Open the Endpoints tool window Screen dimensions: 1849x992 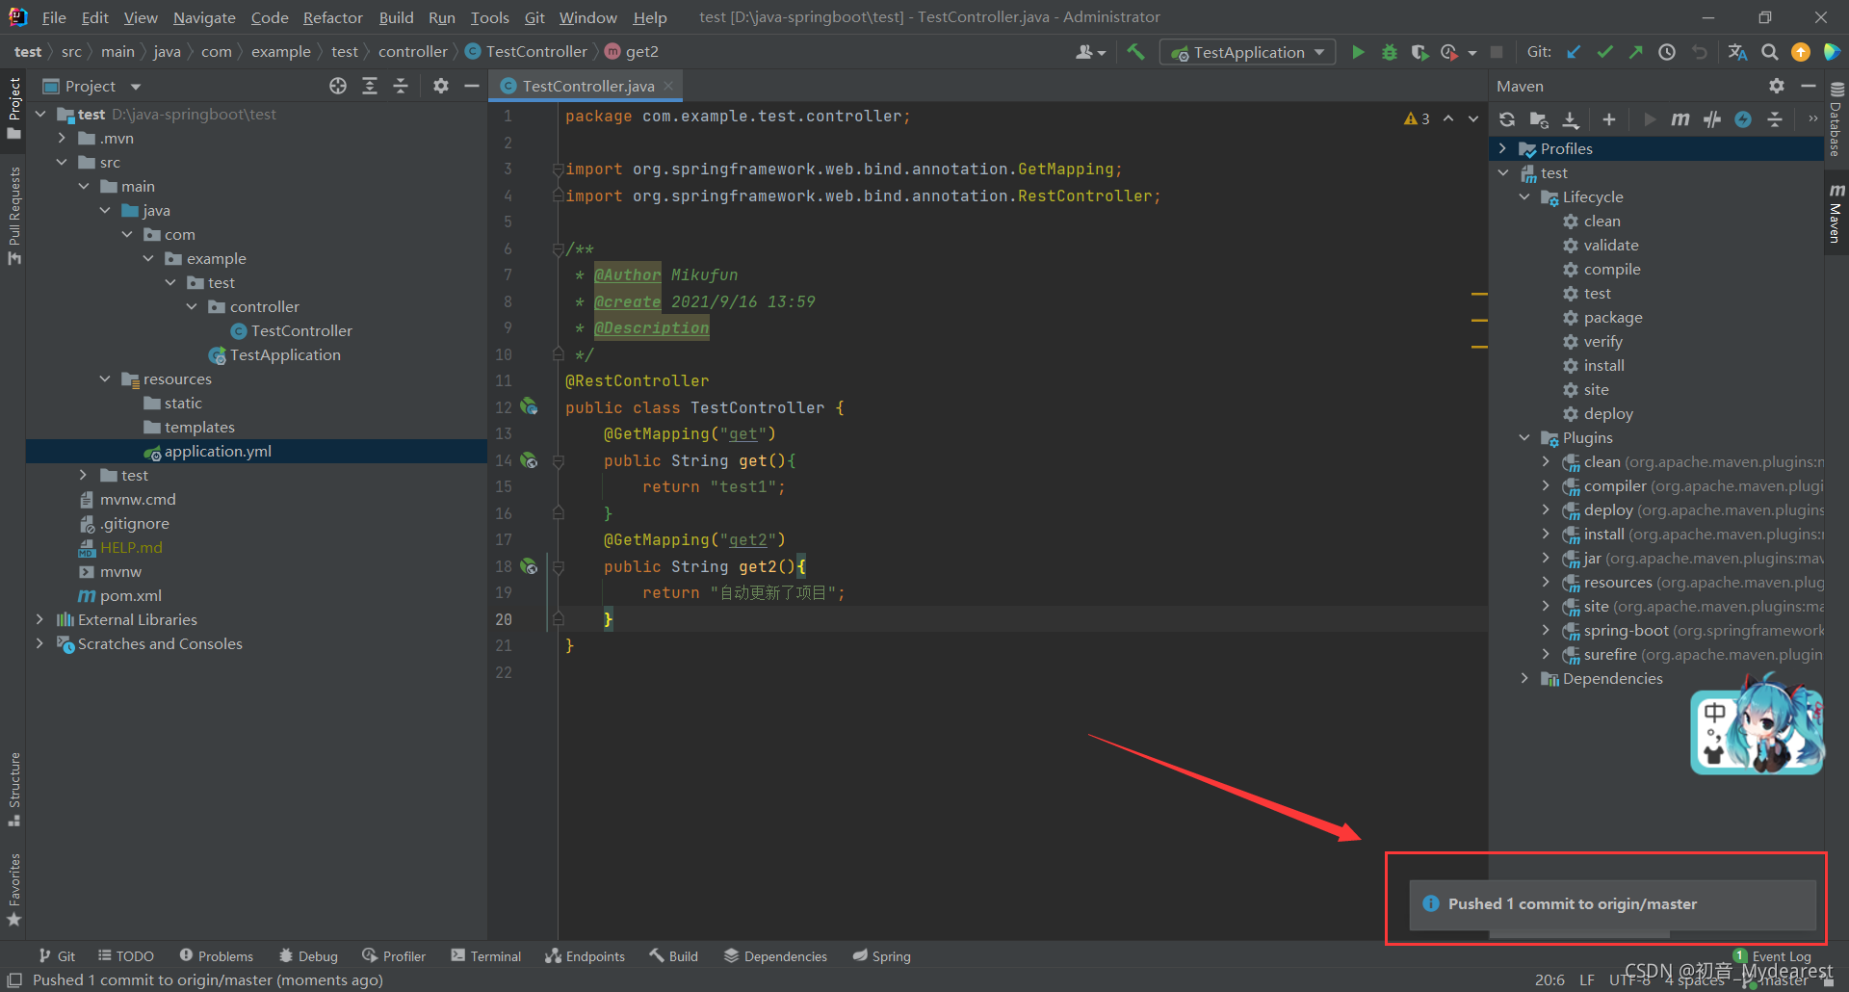(586, 955)
